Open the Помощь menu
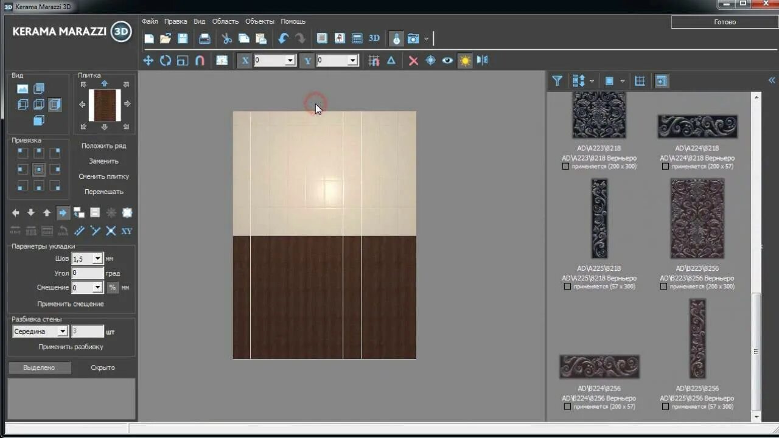779x438 pixels. coord(293,21)
